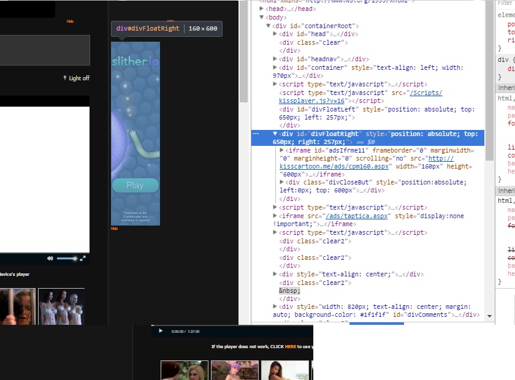Click the page scrollbar beside the webpage
Image resolution: width=515 pixels, height=380 pixels.
tap(243, 53)
